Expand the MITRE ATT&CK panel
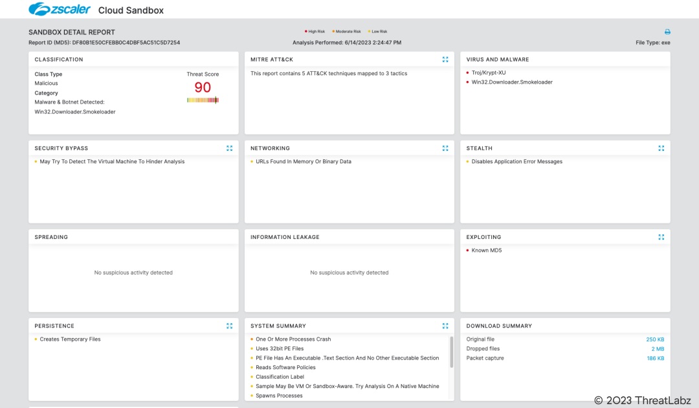The height and width of the screenshot is (408, 699). (x=445, y=60)
